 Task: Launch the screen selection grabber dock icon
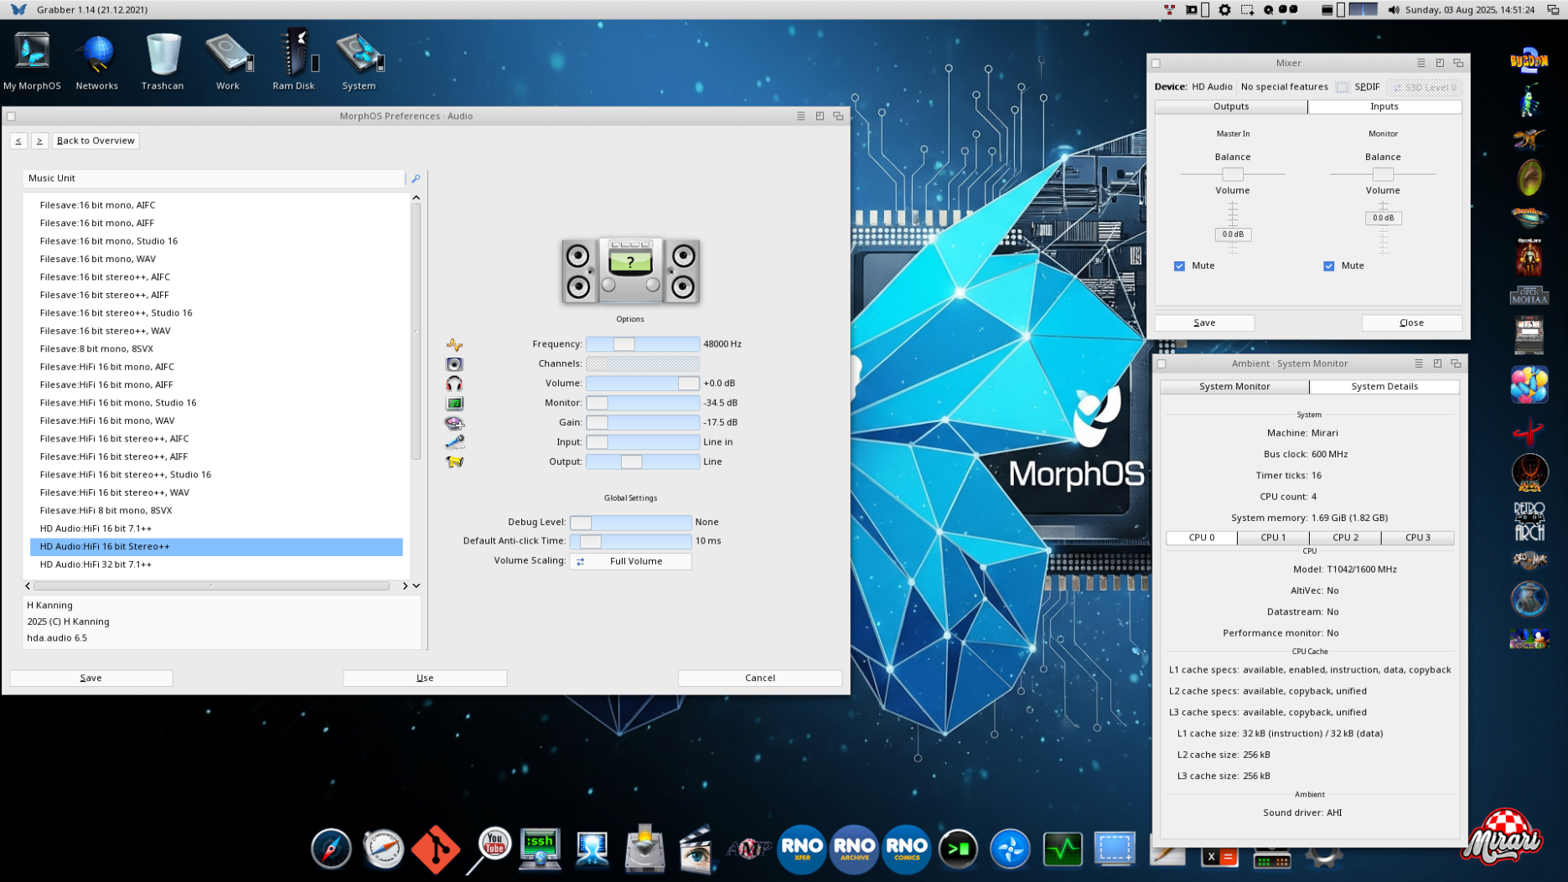(x=1115, y=848)
